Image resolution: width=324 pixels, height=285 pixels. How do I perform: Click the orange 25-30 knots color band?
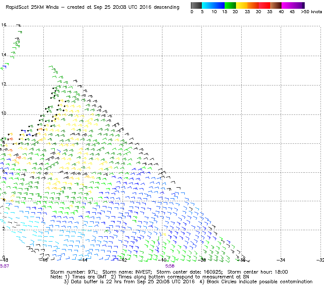[253, 5]
